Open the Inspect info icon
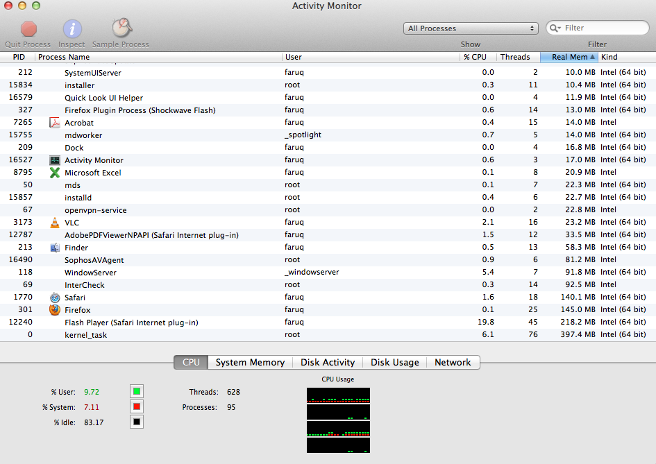The image size is (656, 464). (x=72, y=29)
